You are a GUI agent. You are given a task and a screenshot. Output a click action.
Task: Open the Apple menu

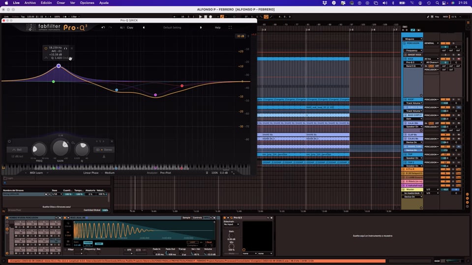click(x=6, y=3)
